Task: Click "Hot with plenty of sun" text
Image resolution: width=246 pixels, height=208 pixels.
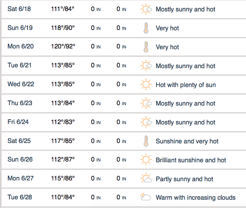Action: [x=186, y=85]
